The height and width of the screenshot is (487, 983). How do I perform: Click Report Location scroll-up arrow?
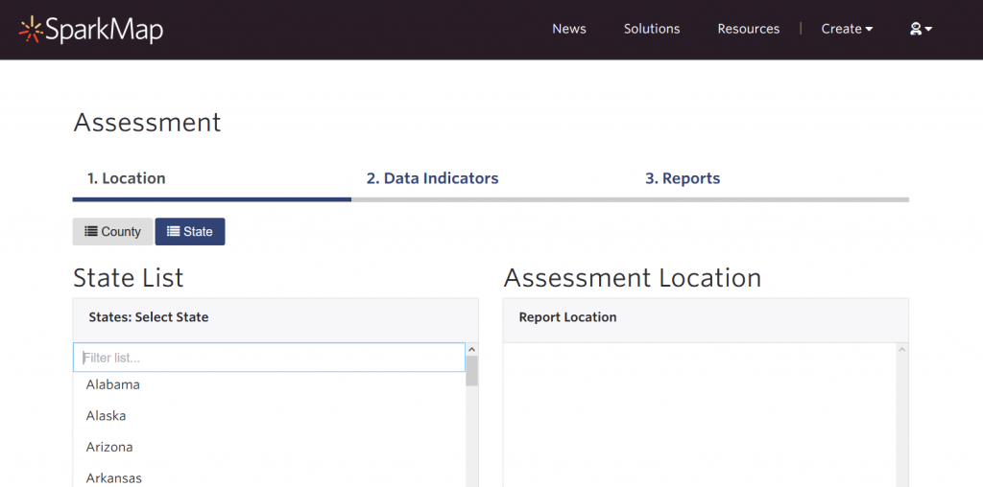click(x=902, y=350)
